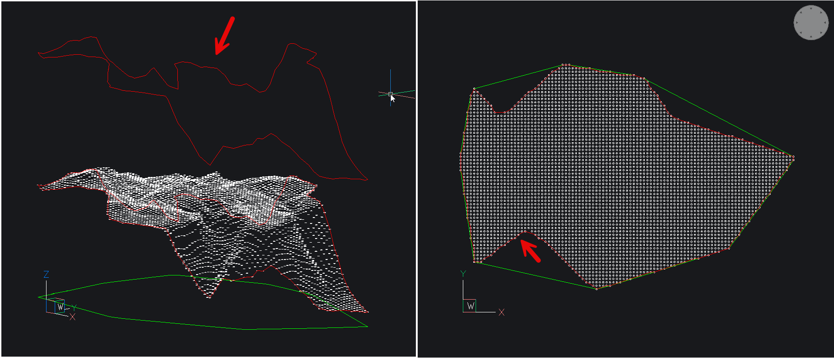
Task: Click the center of the gray LookFrom navigation widget
Action: coord(811,23)
